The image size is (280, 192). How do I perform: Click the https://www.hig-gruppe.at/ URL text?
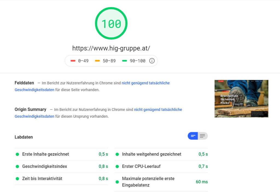click(x=111, y=48)
